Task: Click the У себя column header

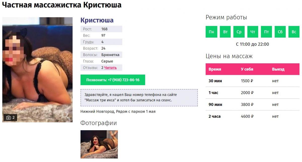Action: [x=247, y=69]
